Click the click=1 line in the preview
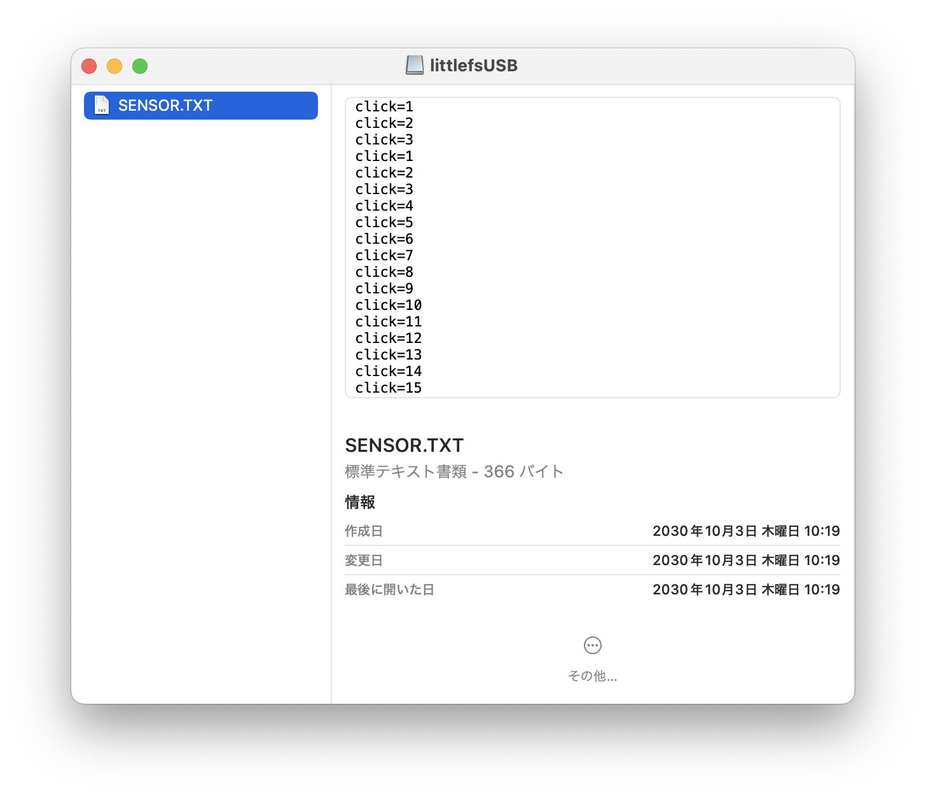The image size is (926, 798). click(x=384, y=106)
